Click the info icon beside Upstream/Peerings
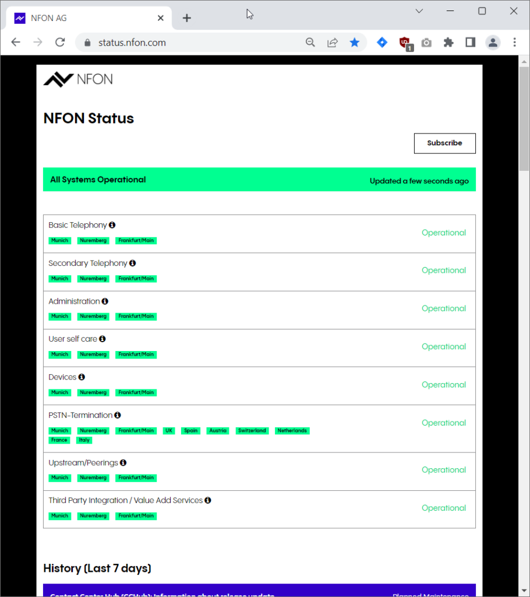The width and height of the screenshot is (530, 597). tap(123, 463)
